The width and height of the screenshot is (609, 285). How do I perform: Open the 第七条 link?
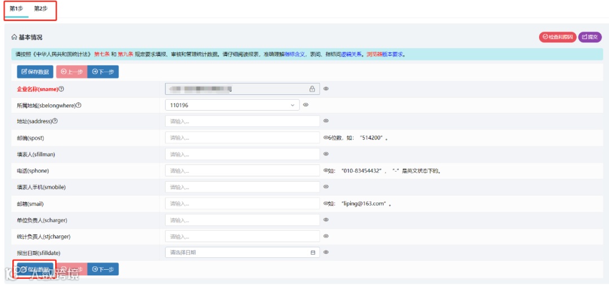click(101, 54)
